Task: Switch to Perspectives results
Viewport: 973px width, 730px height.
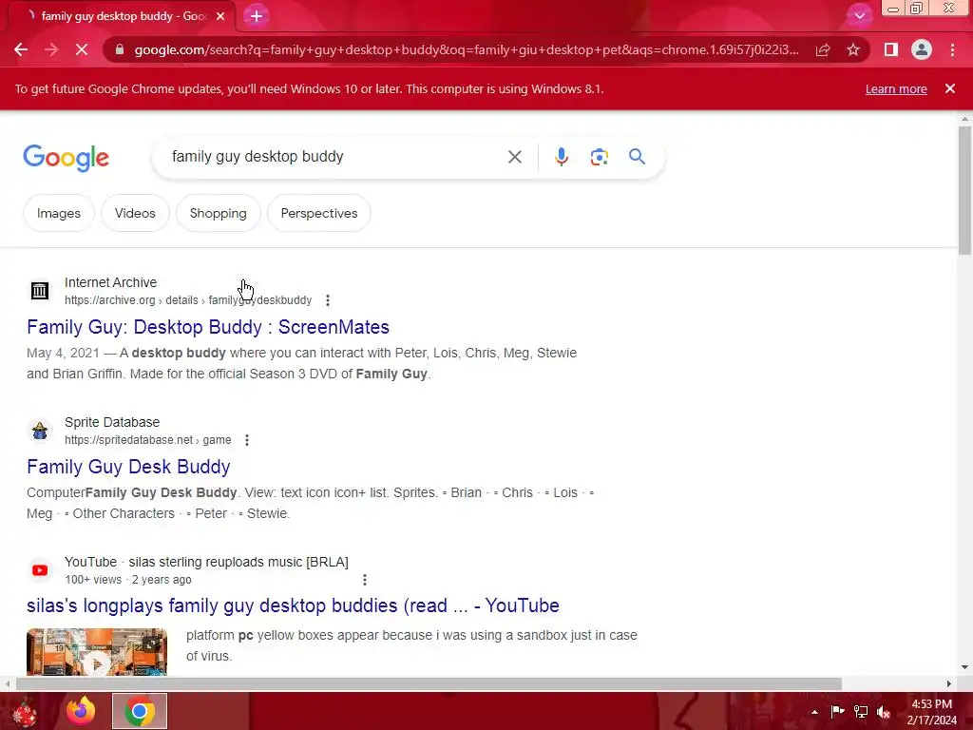Action: coord(319,213)
